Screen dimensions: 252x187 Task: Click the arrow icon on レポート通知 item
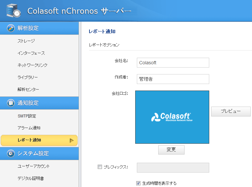point(72,140)
